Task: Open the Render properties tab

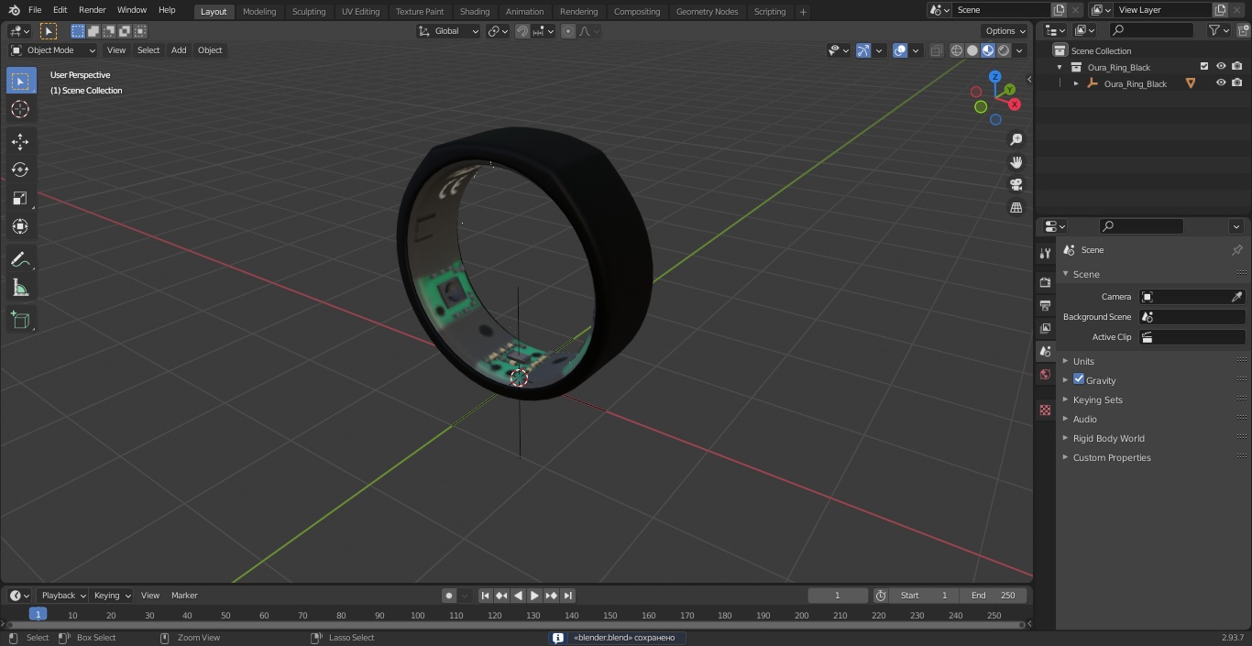Action: click(x=1045, y=282)
